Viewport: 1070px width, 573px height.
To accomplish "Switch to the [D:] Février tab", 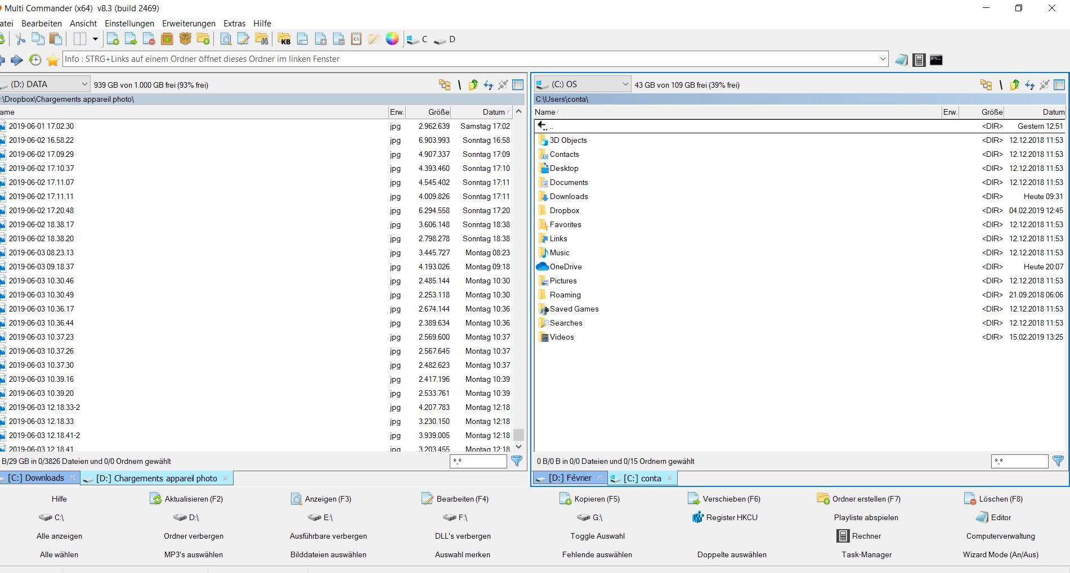I will (x=570, y=478).
